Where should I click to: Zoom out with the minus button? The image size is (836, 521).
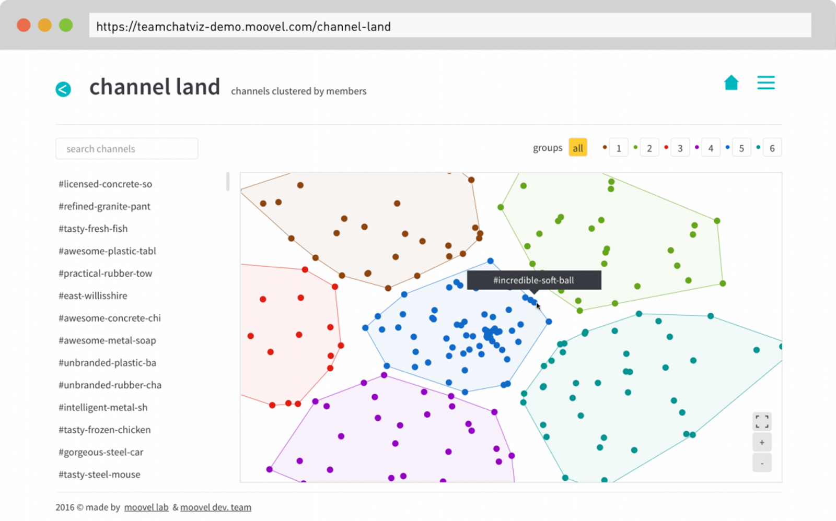[x=762, y=463]
